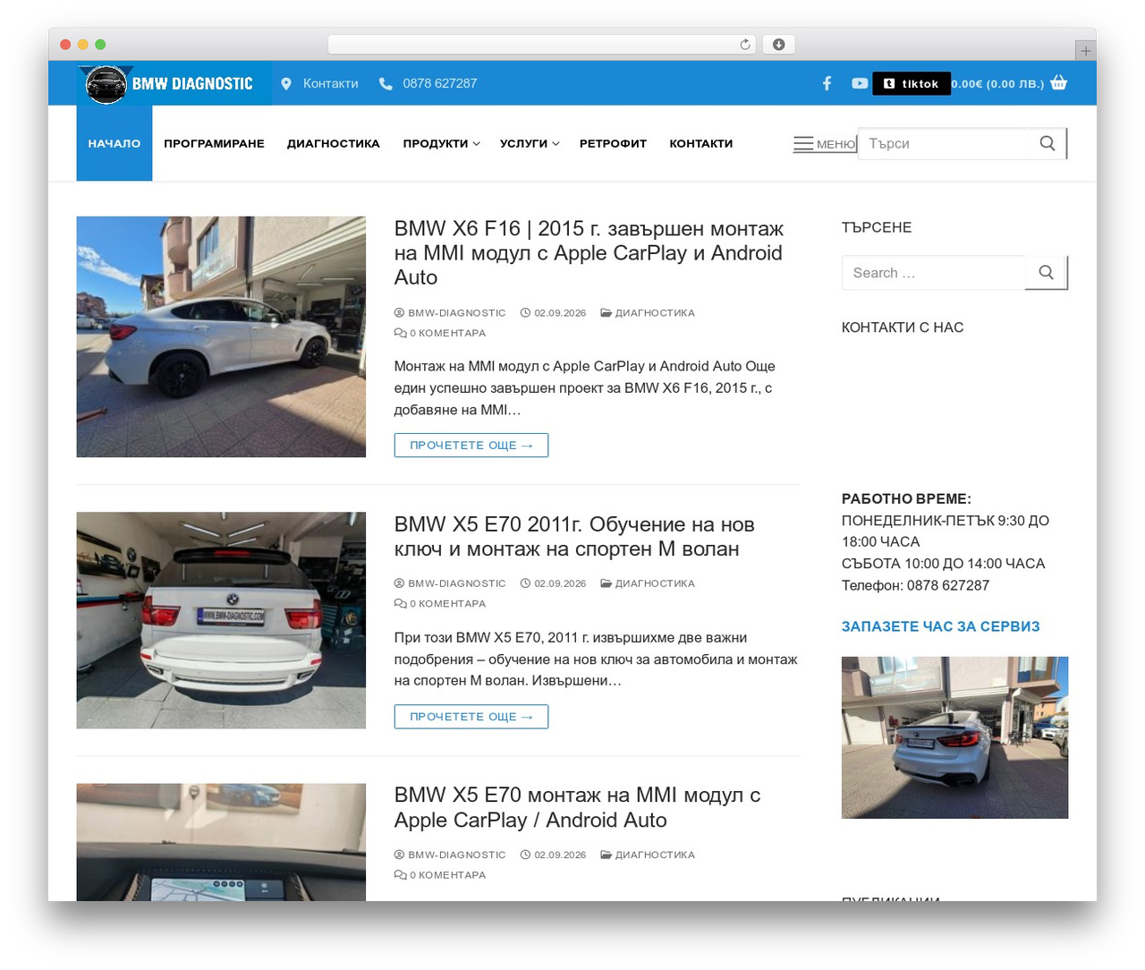Image resolution: width=1145 pixels, height=970 pixels.
Task: Select СЪБОТА 10:00 ДО 14:00 ЧАСА text
Action: coord(943,564)
